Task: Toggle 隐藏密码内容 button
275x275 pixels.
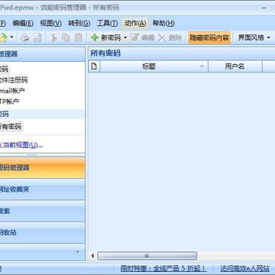Action: click(209, 38)
